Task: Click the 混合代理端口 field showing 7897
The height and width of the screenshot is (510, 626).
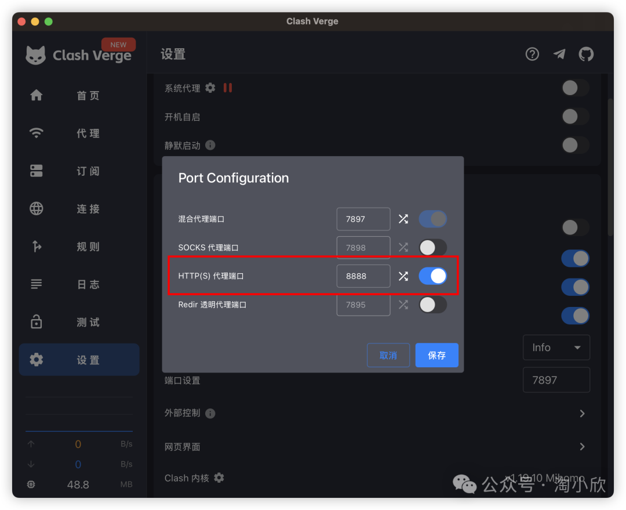Action: click(363, 219)
